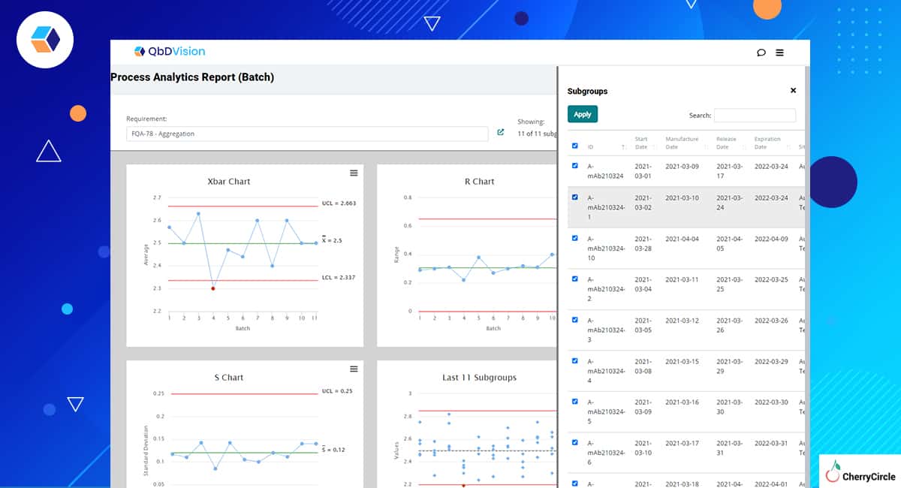Click manufacture date 2021-03-12

click(682, 321)
